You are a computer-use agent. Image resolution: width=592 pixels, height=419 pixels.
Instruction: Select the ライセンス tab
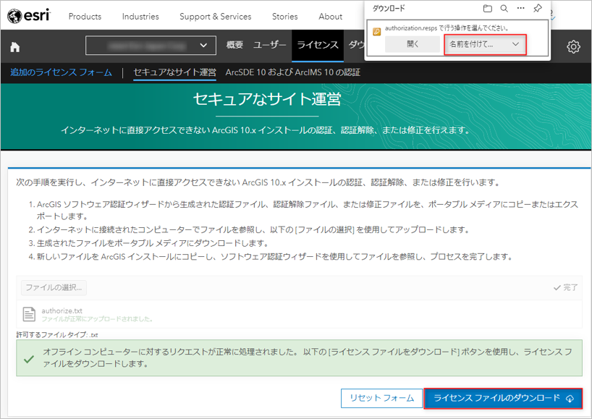tap(318, 46)
